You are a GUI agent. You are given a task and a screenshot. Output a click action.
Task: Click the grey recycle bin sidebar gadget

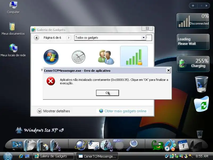(202, 84)
